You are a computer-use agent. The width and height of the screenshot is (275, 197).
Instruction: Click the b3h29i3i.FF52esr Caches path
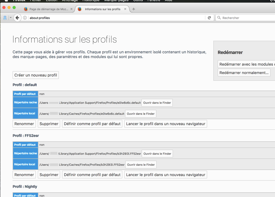[x=82, y=165]
